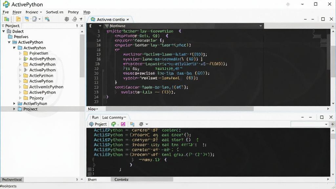This screenshot has height=189, width=336.
Task: Click the grid hash icon in toolbar
Action: pyautogui.click(x=67, y=19)
